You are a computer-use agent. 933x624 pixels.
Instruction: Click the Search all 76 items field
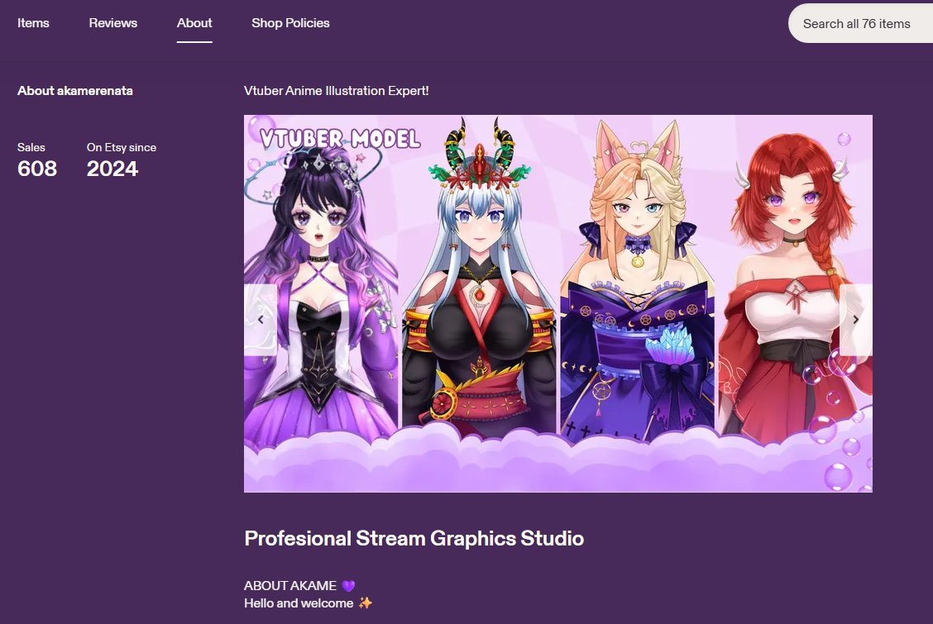coord(860,24)
